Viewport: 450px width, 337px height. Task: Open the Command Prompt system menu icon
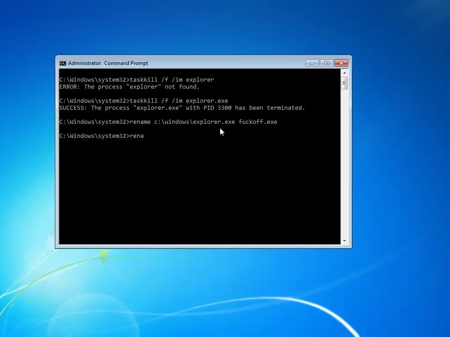click(62, 63)
